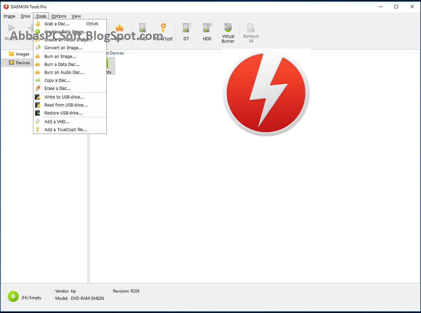The height and width of the screenshot is (313, 421).
Task: Choose Grab a Disc menu entry
Action: pyautogui.click(x=70, y=24)
